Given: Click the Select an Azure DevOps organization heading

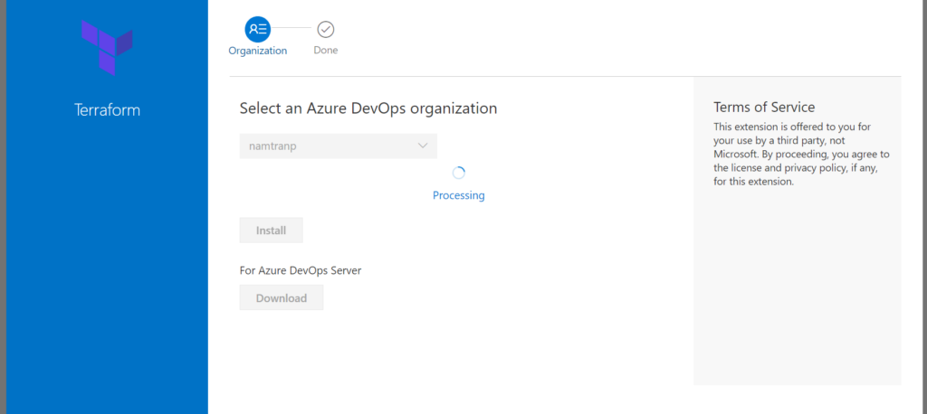Looking at the screenshot, I should click(x=368, y=108).
